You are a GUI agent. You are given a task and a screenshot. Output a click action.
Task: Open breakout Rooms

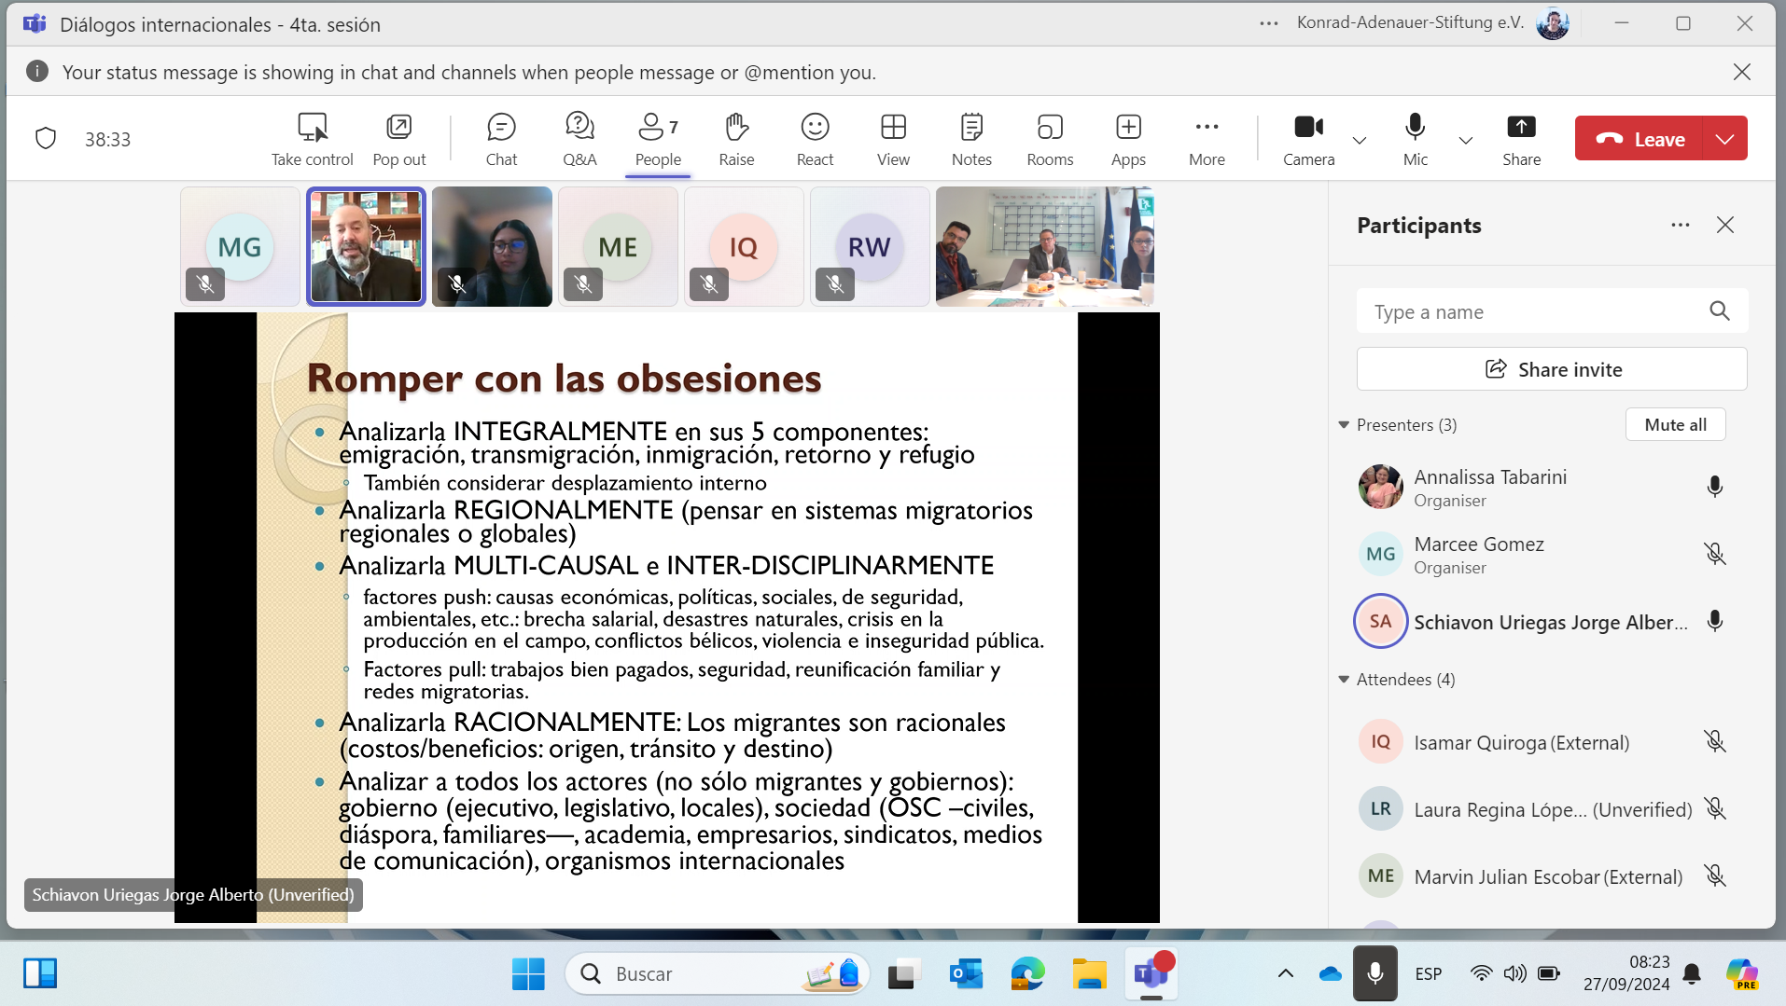point(1050,139)
